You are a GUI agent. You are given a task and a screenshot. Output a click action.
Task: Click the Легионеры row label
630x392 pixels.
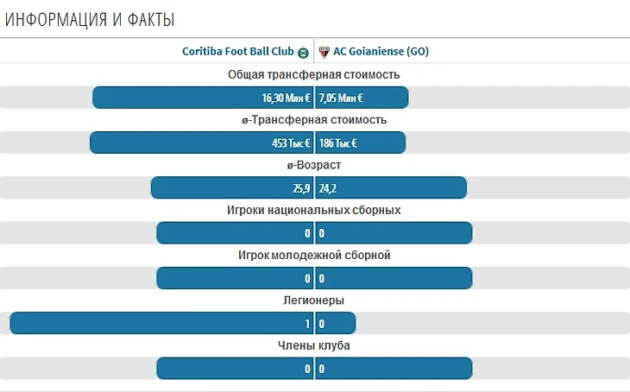(314, 300)
